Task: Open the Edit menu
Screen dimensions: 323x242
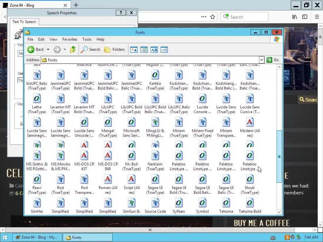Action: [41, 39]
